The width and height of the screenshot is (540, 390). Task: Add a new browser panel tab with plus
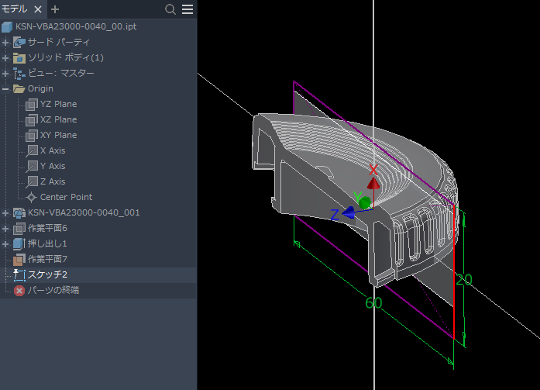55,9
